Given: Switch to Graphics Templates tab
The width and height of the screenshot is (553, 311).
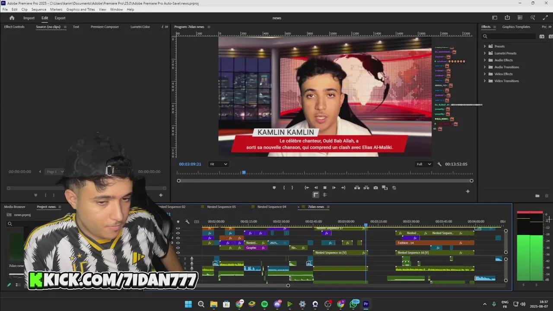Looking at the screenshot, I should pos(516,27).
